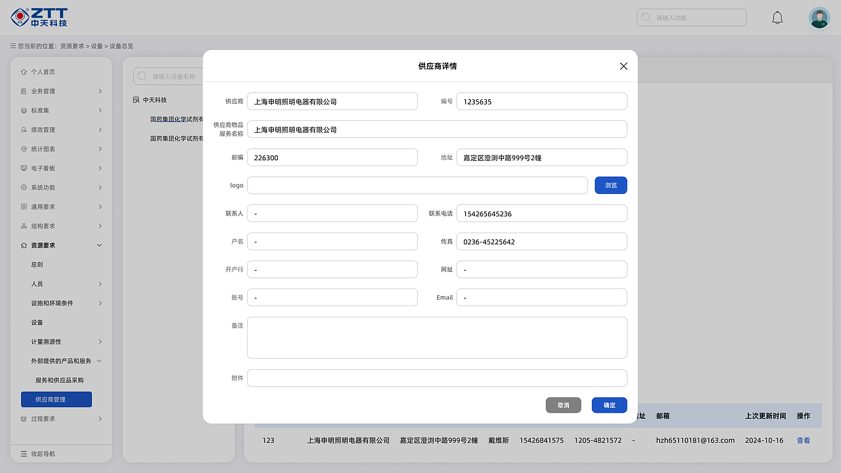Click the user avatar in top bar
This screenshot has width=841, height=473.
(x=819, y=17)
